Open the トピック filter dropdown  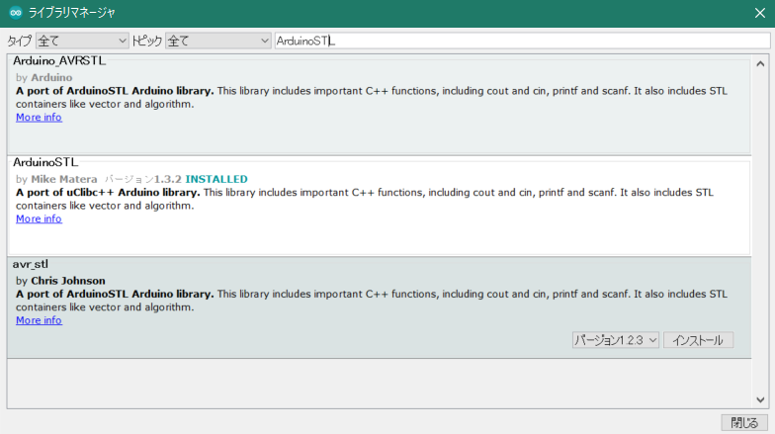click(217, 42)
